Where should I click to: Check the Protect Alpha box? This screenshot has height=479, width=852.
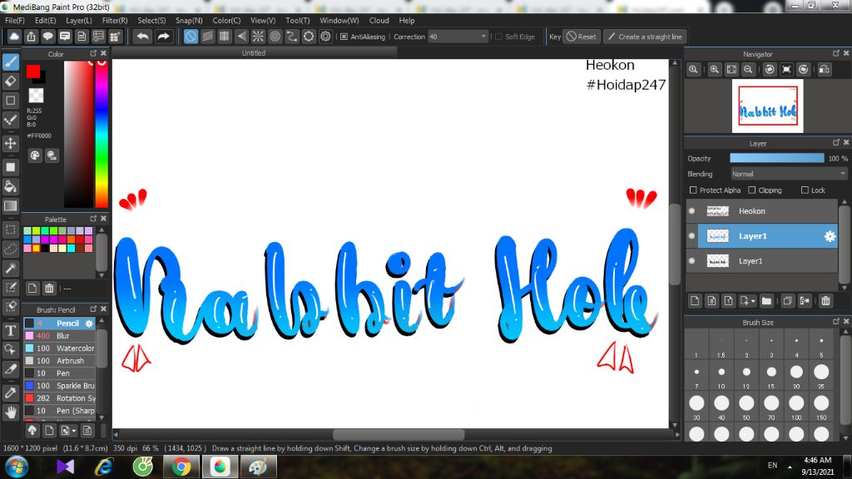click(693, 190)
